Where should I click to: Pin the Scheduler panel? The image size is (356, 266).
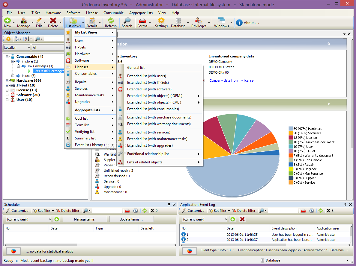(169, 204)
